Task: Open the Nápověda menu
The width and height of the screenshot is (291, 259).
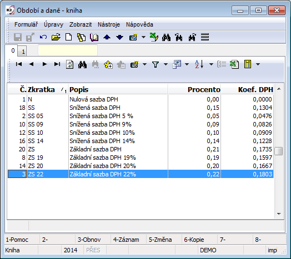Action: pyautogui.click(x=139, y=24)
